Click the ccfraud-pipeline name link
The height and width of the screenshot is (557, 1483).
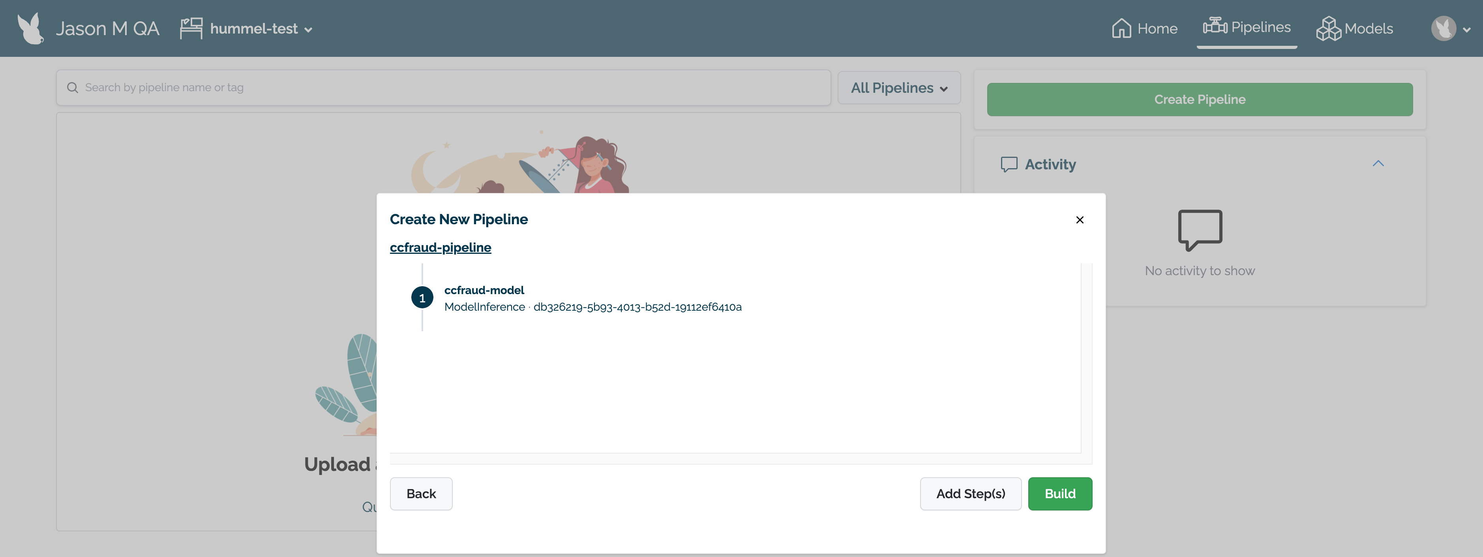[x=441, y=248]
